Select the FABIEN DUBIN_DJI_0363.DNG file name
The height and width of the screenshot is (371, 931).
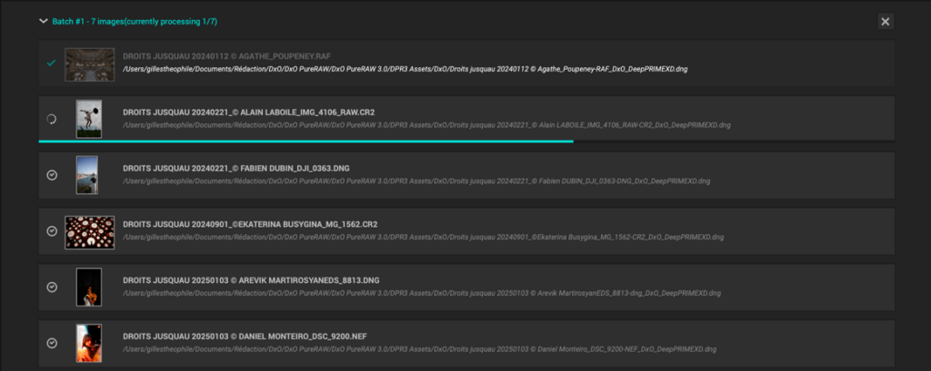coord(236,169)
